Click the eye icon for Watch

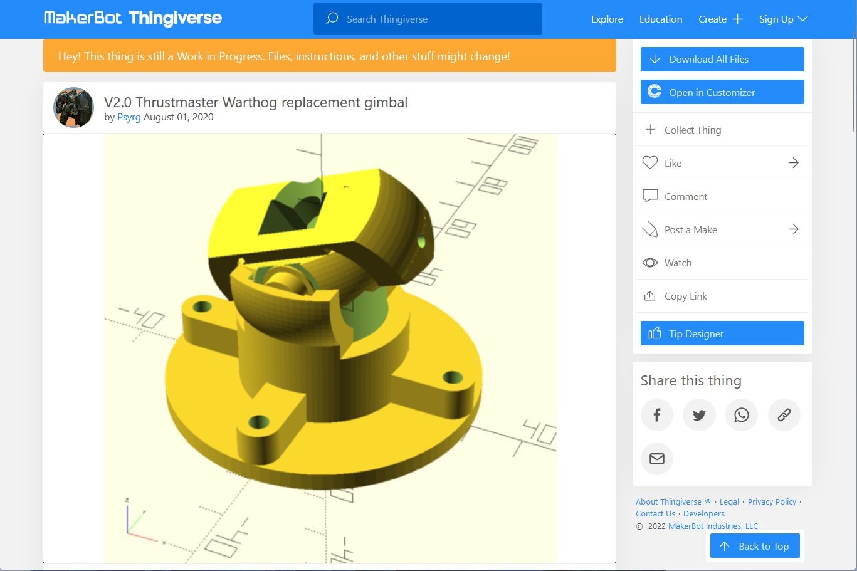coord(650,263)
